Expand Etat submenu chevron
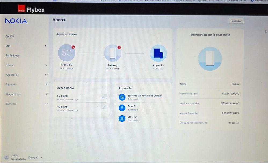This screenshot has height=163, width=268. coord(46,46)
